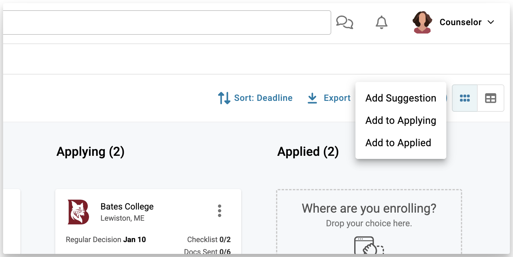This screenshot has width=513, height=257.
Task: Select Add Suggestion from the menu
Action: (401, 98)
